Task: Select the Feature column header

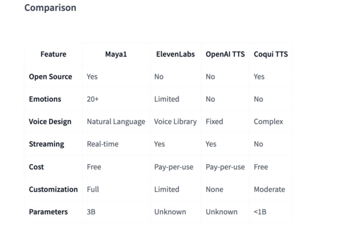Action: (x=53, y=54)
